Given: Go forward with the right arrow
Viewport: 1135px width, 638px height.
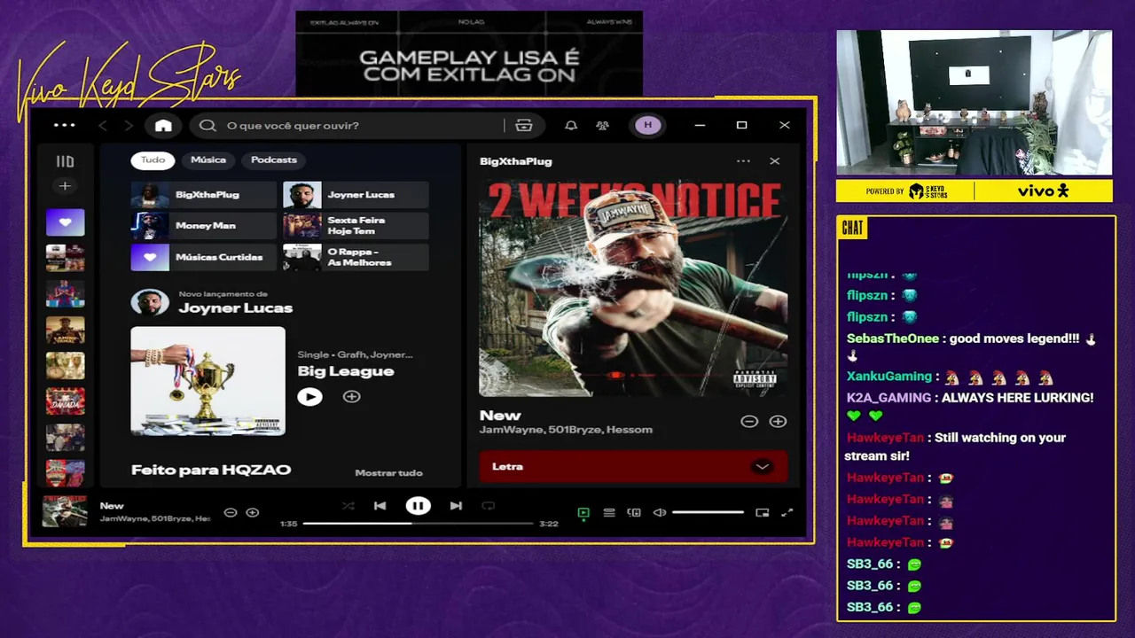Looking at the screenshot, I should click(129, 126).
